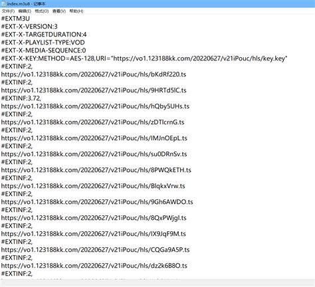
Task: Click the 9Gh6AWDO.ts segment URL
Action: point(97,202)
